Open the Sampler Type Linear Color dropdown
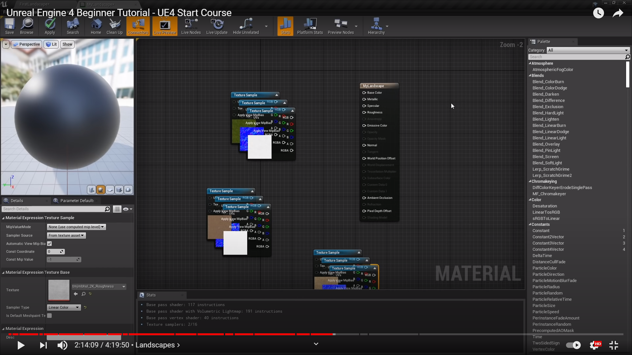 click(64, 307)
